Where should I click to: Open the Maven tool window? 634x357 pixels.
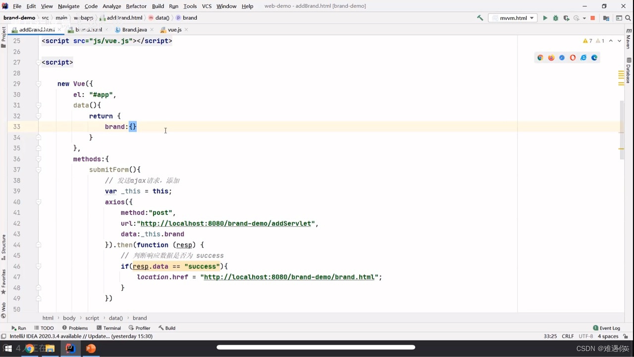click(629, 39)
